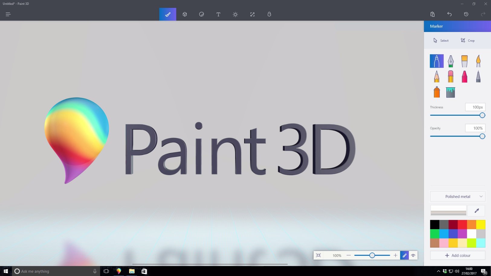This screenshot has height=276, width=491.
Task: Click the current colour preview bar
Action: click(x=448, y=210)
